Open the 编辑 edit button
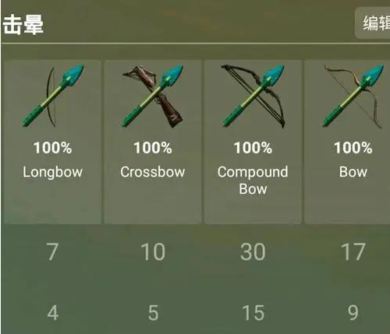 pos(376,23)
